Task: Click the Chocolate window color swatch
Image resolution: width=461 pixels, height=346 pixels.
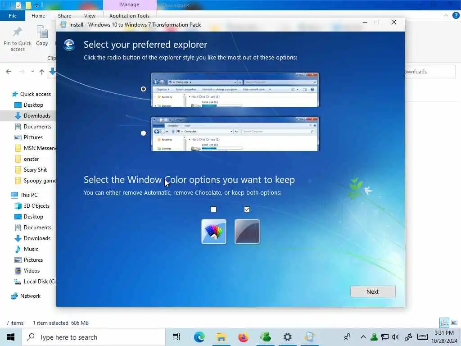Action: click(247, 232)
